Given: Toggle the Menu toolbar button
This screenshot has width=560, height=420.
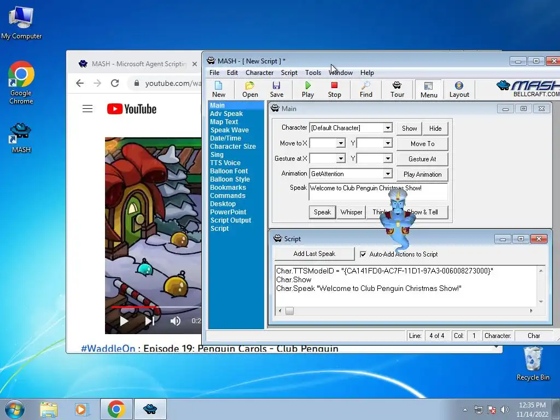Looking at the screenshot, I should [x=429, y=90].
